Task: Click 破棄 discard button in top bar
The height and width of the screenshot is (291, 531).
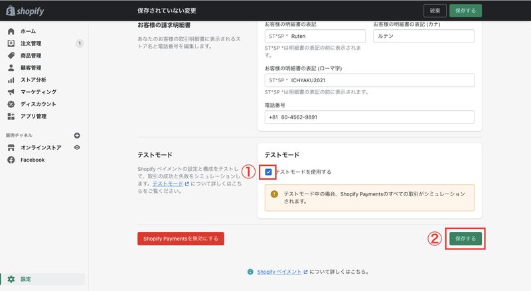Action: coord(435,11)
